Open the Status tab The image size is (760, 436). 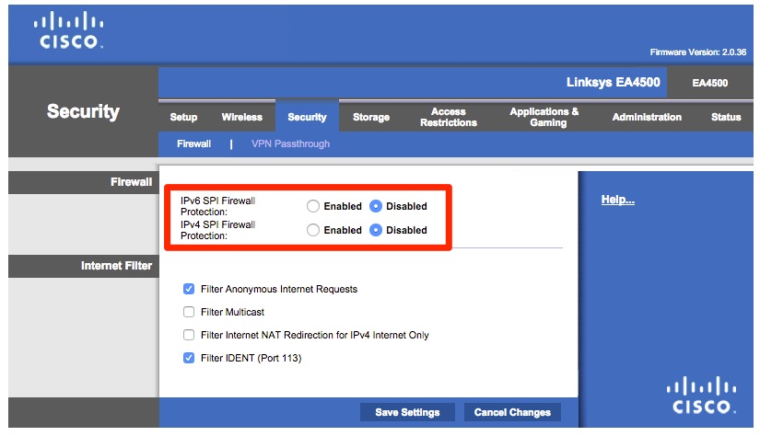[x=726, y=117]
